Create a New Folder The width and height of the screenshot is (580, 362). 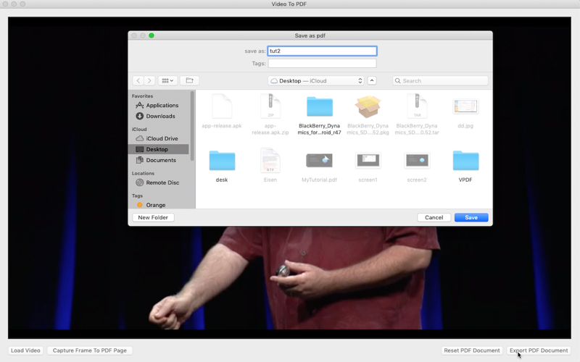click(153, 218)
